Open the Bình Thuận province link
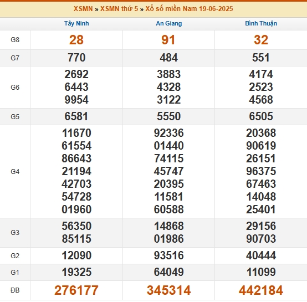Viewport: 307px width, 302px height. coord(261,23)
